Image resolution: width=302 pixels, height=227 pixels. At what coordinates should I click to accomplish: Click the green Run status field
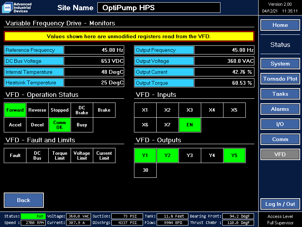point(33,216)
